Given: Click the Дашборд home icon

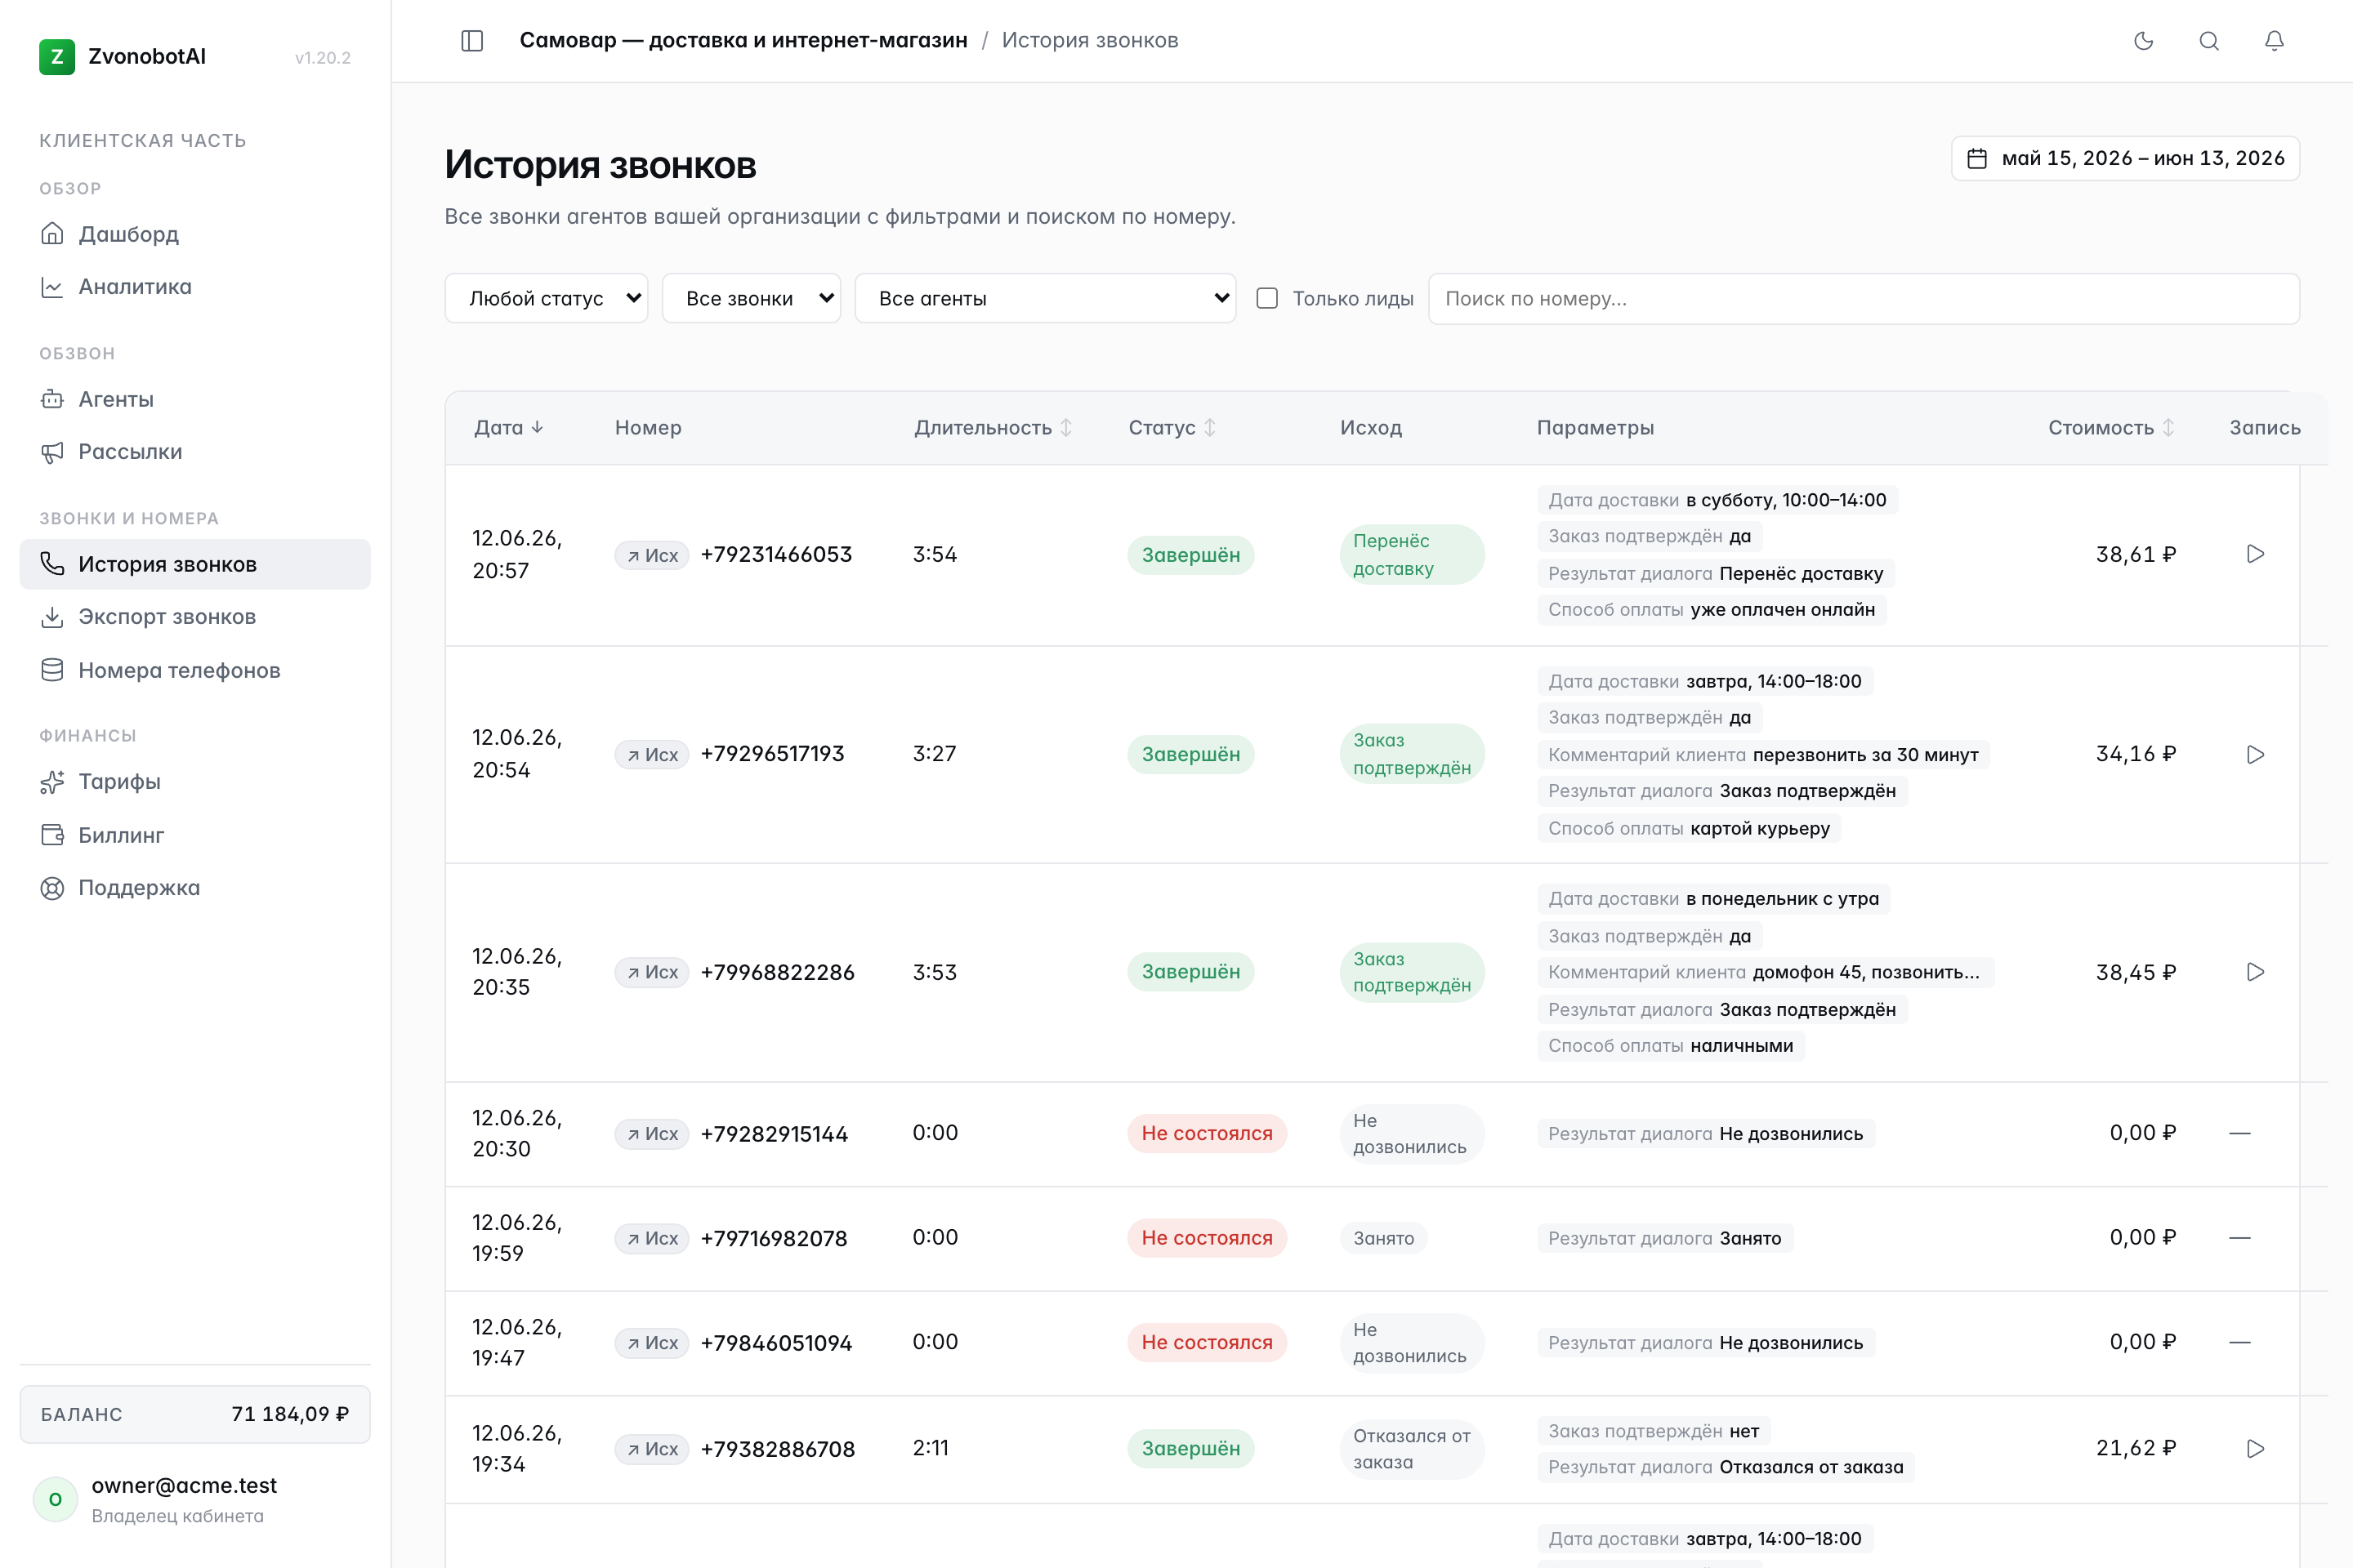Looking at the screenshot, I should (52, 234).
